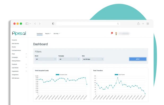Add a new tab with the plus icon
The height and width of the screenshot is (105, 164).
tap(143, 24)
